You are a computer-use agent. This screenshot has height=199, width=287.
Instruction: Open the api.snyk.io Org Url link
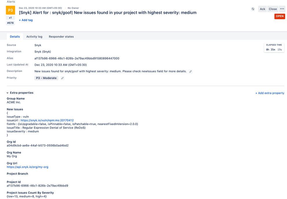[27, 167]
